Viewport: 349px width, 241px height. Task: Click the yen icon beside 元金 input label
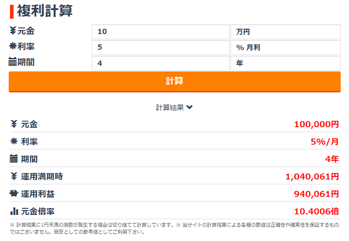tap(13, 30)
